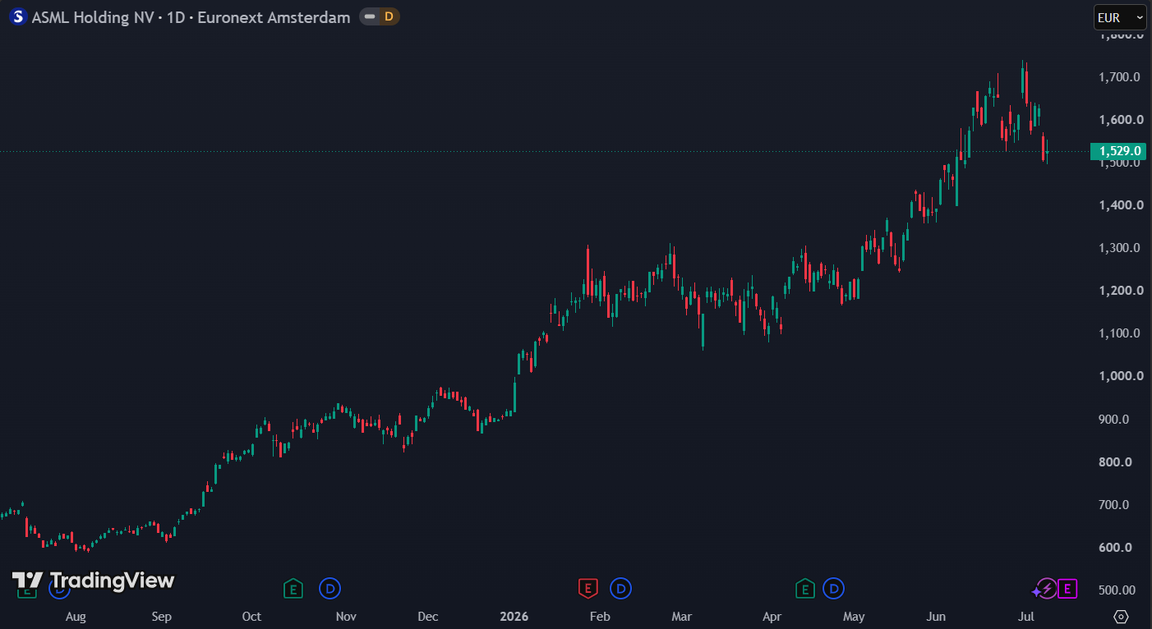
Task: Click the 1,000.0 price axis label
Action: pyautogui.click(x=1121, y=376)
